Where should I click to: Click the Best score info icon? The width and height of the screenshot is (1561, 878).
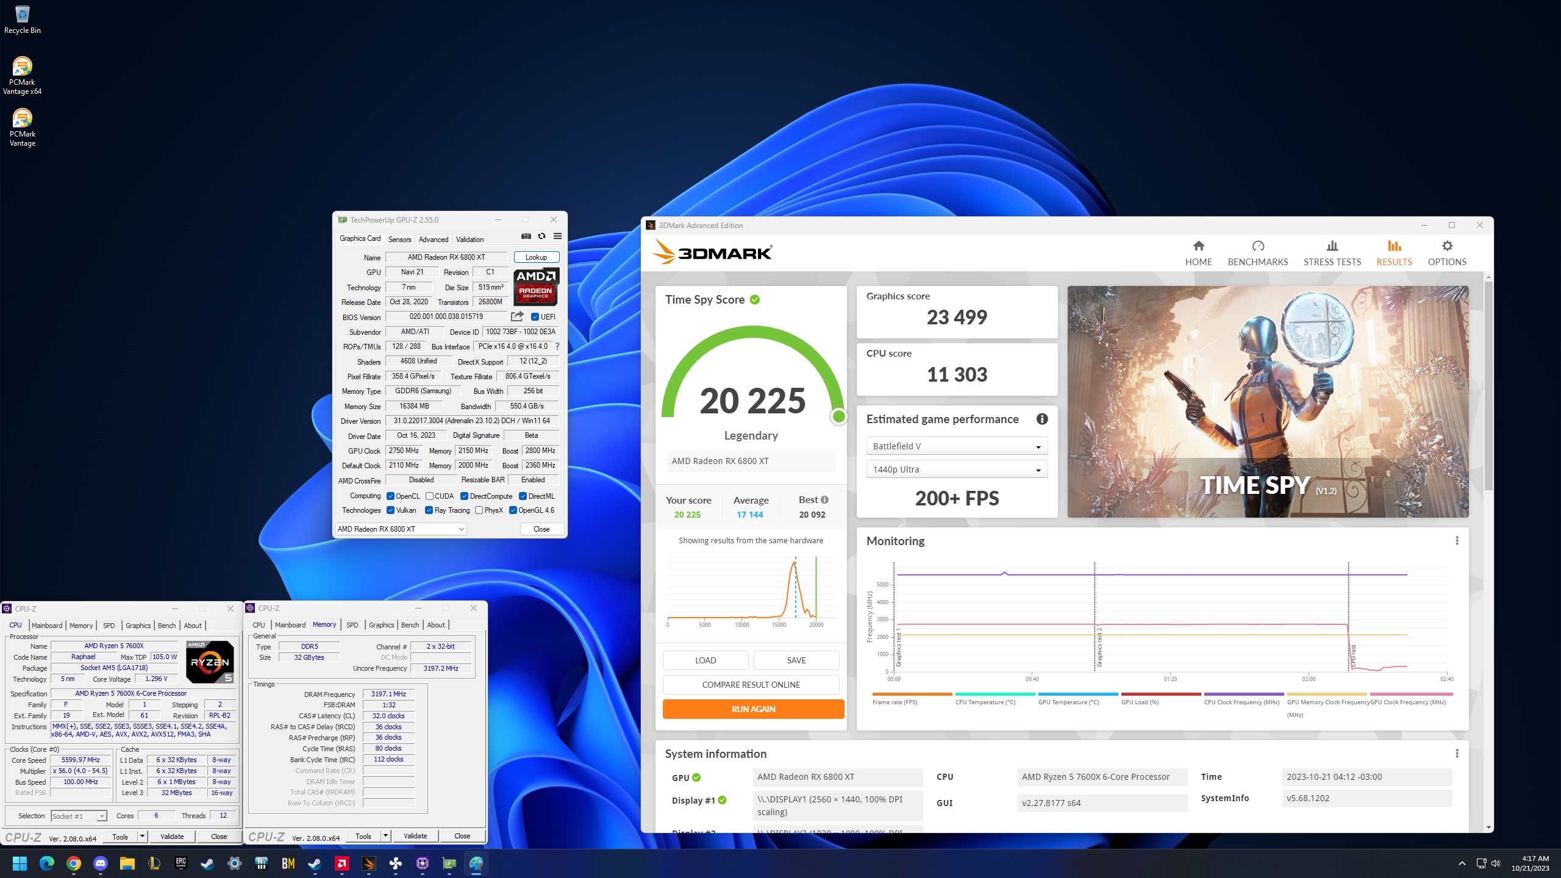824,499
